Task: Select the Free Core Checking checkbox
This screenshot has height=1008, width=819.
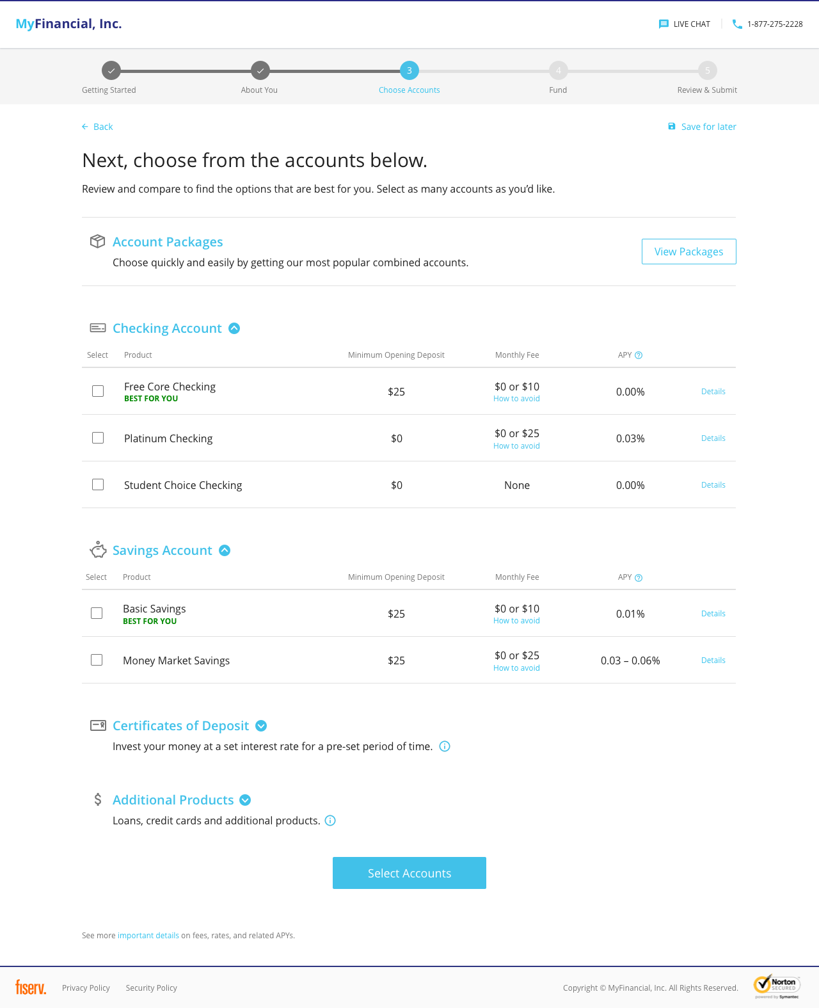Action: coord(98,391)
